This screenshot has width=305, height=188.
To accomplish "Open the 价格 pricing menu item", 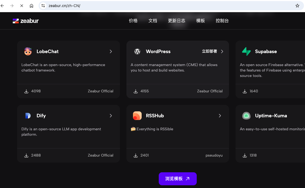I will point(133,21).
